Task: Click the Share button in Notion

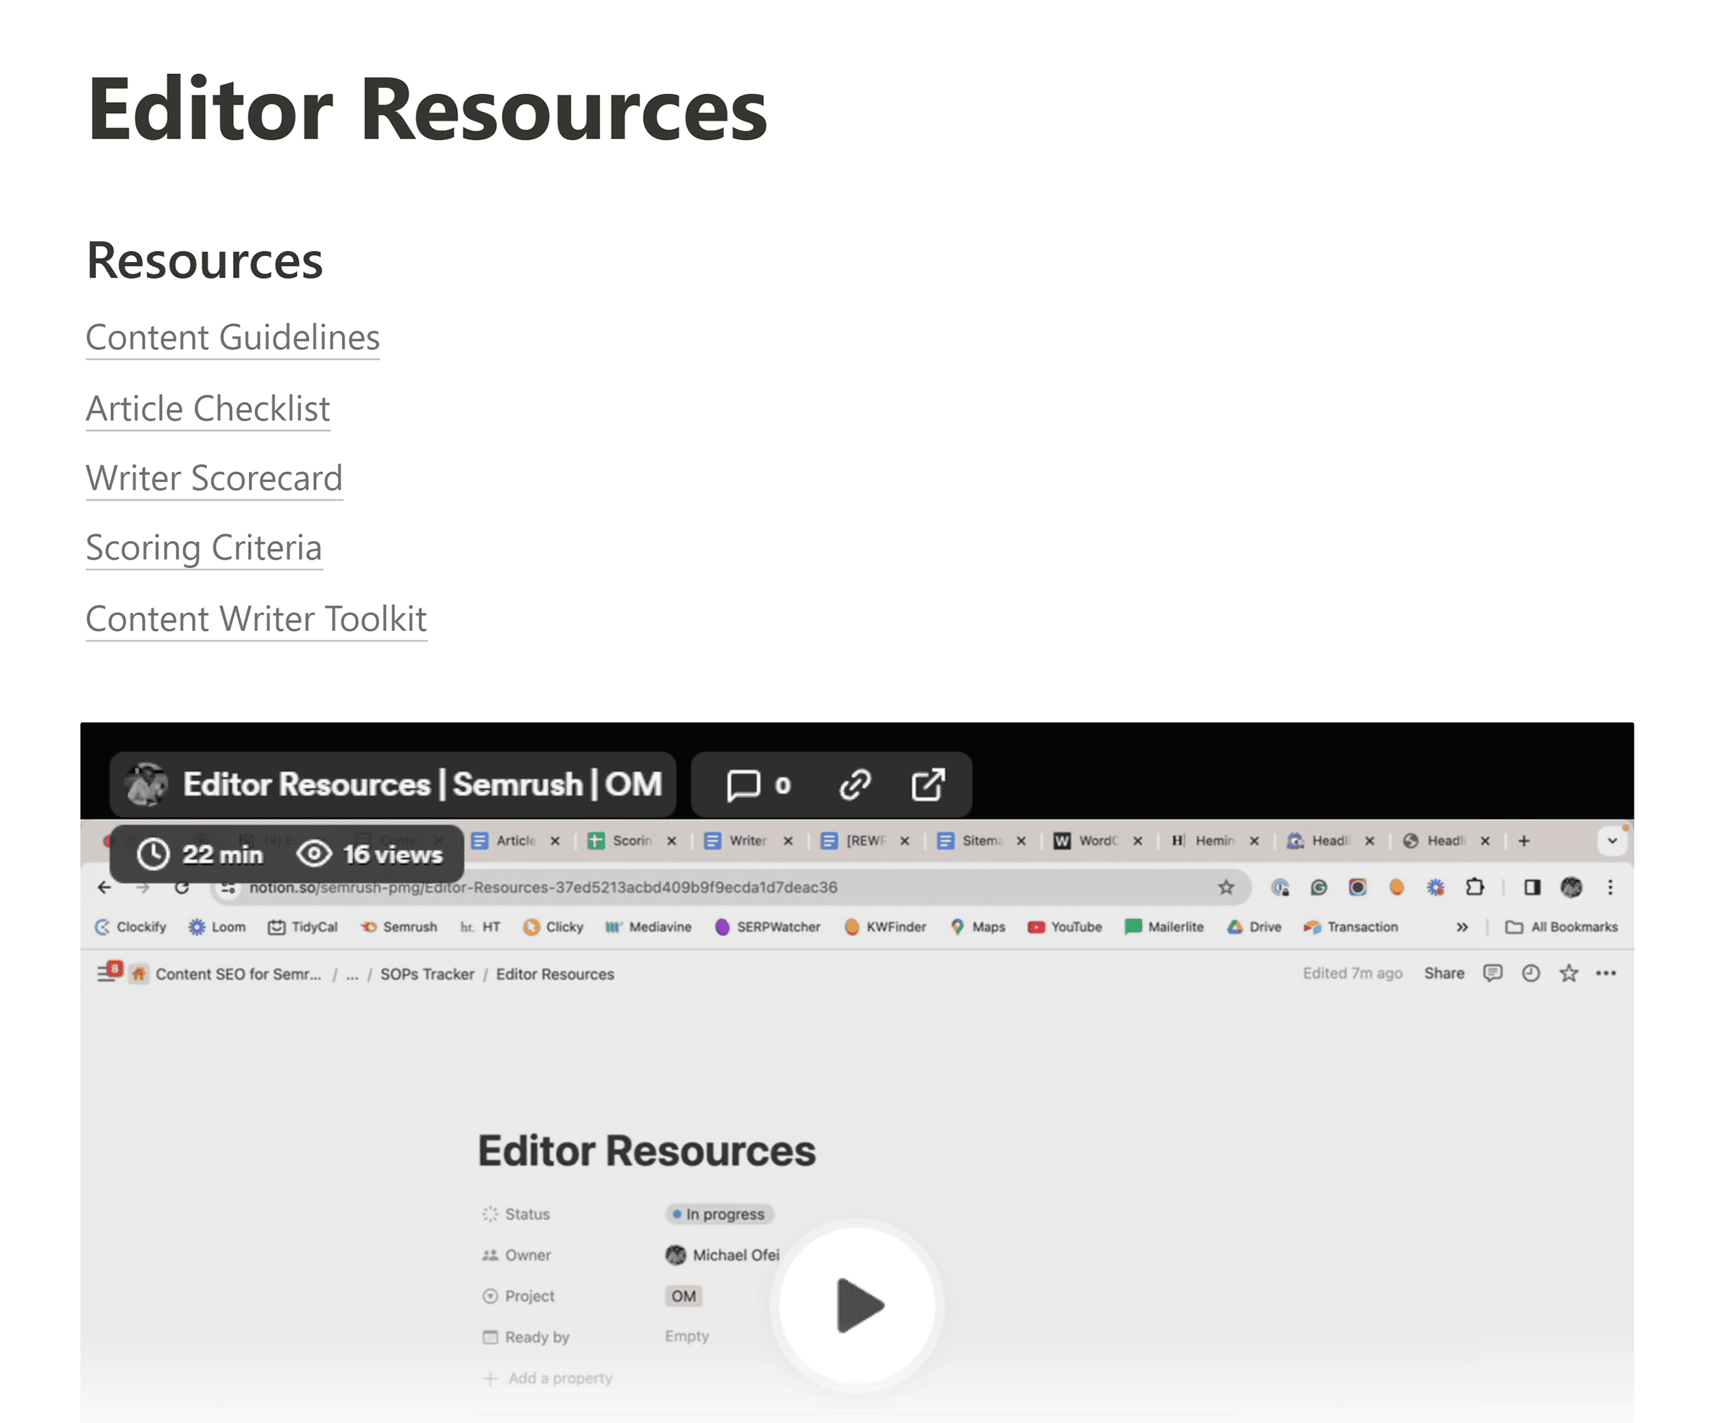Action: point(1444,973)
